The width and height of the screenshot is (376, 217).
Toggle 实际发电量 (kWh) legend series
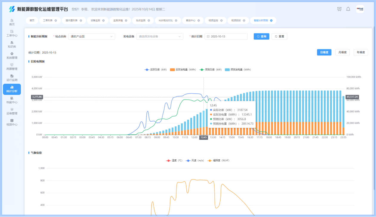click(x=183, y=69)
